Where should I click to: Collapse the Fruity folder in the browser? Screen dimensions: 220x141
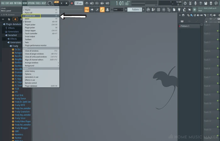click(14, 46)
